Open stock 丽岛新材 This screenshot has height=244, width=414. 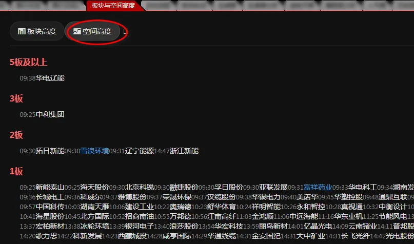(273, 227)
